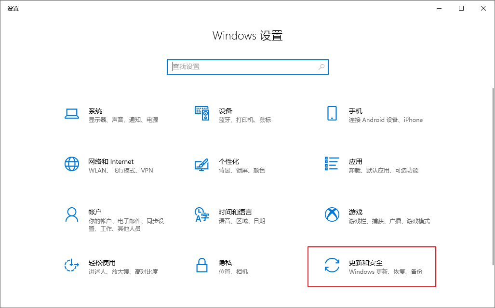Open the 系统 settings title
495x308 pixels.
[x=95, y=111]
